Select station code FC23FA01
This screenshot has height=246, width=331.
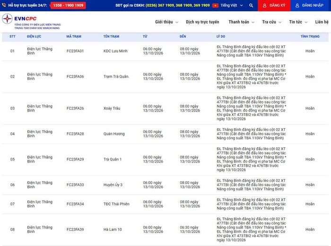tap(75, 51)
